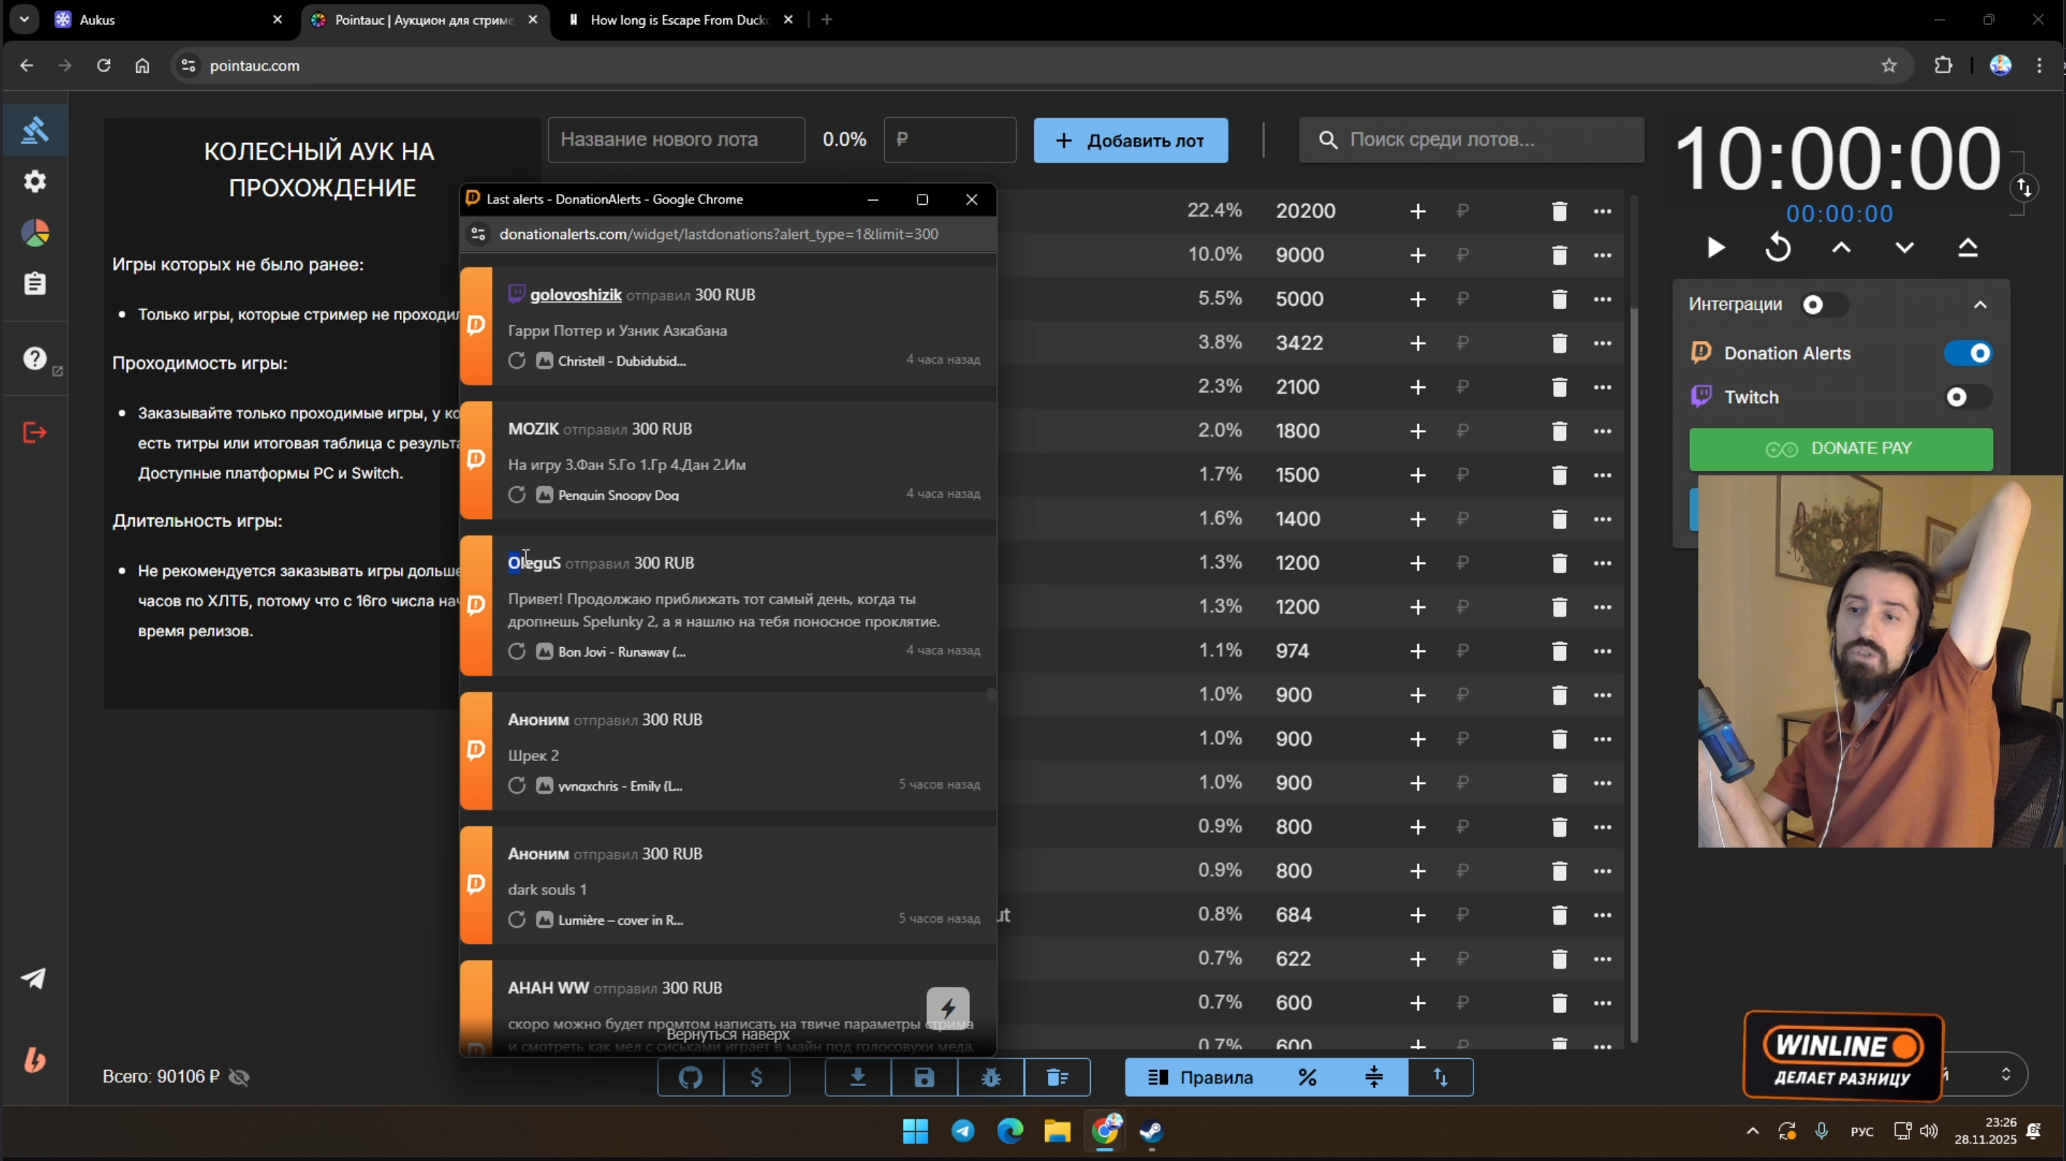Click the GitHub icon in the bottom toolbar
The height and width of the screenshot is (1161, 2066).
[x=689, y=1076]
